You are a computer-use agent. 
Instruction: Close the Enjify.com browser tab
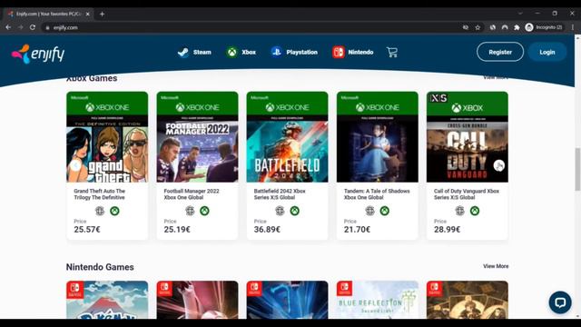[88, 15]
